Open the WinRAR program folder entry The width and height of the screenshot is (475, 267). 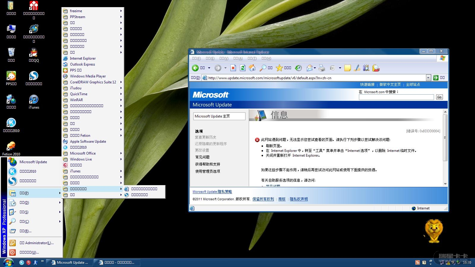point(93,100)
